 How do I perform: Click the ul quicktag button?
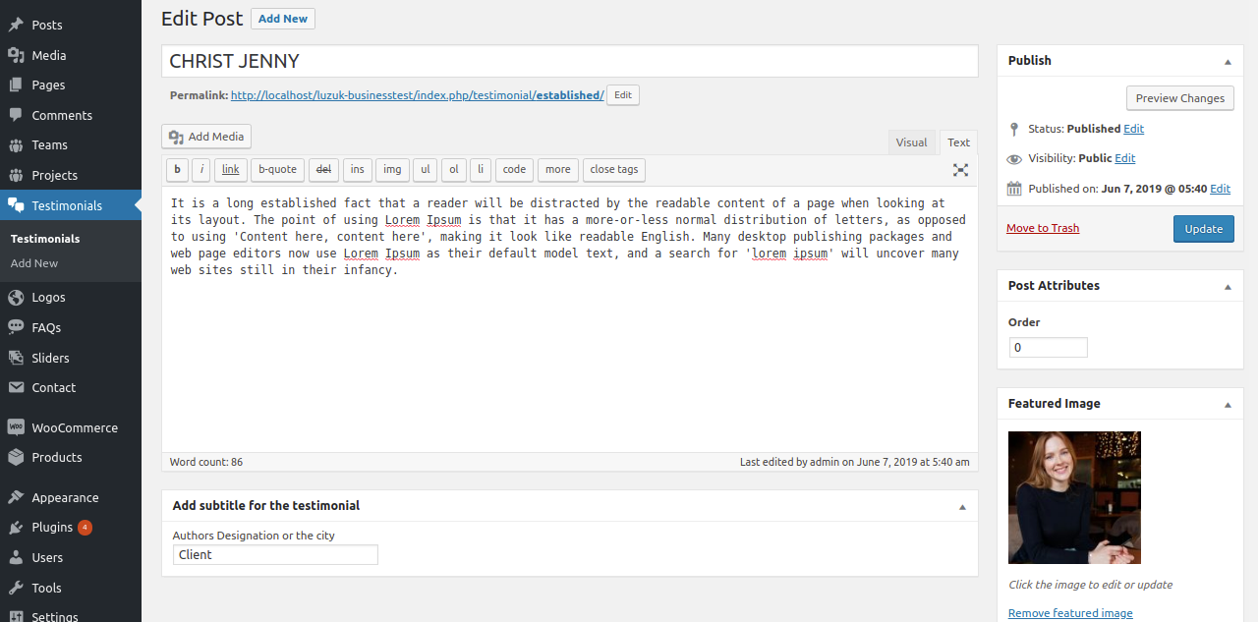click(425, 169)
